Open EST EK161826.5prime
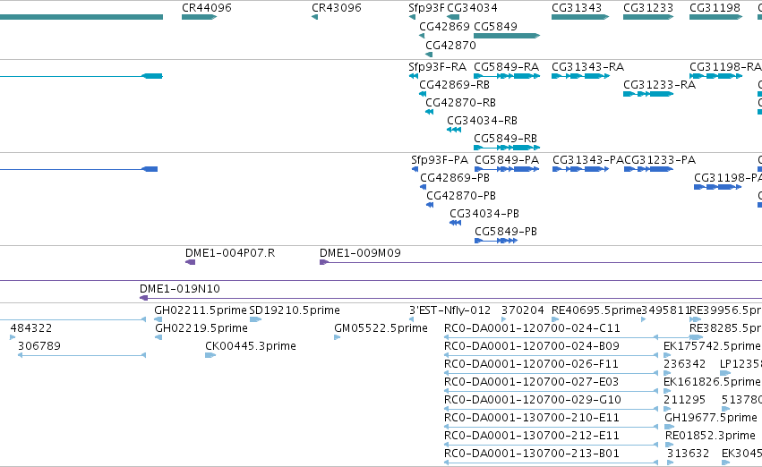 (x=712, y=382)
